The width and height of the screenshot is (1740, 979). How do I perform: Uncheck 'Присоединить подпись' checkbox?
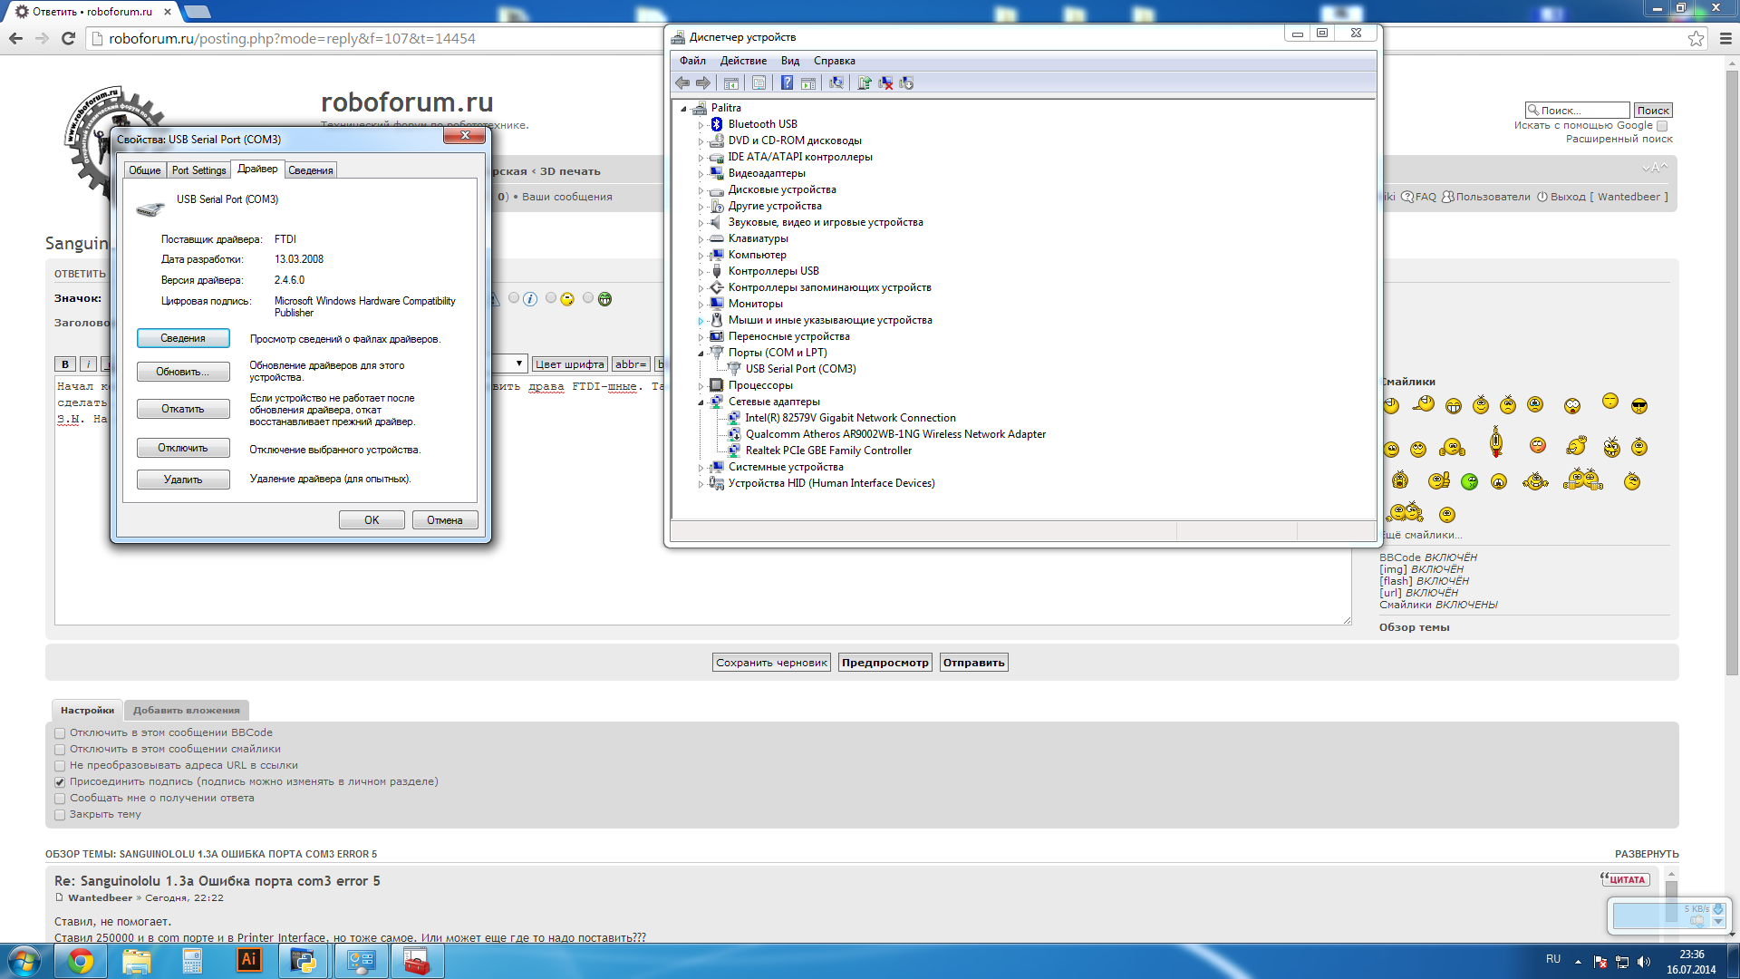tap(60, 782)
